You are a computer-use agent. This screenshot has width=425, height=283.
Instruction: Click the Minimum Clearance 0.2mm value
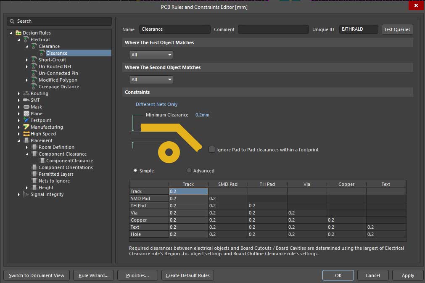click(x=202, y=115)
